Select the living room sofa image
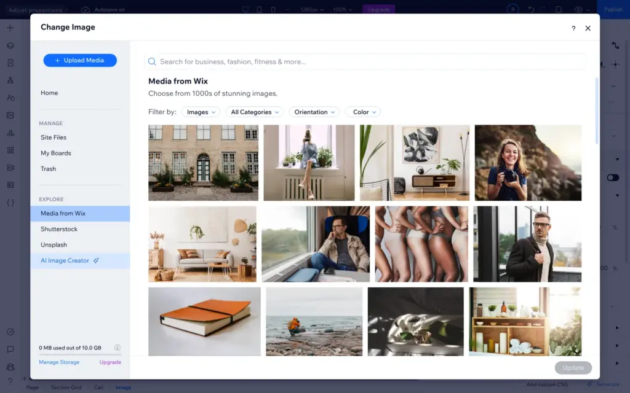Viewport: 630px width, 393px height. 202,244
